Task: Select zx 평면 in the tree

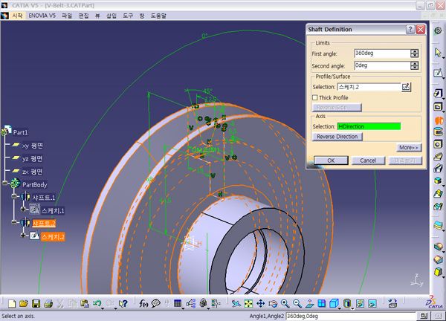Action: (x=33, y=172)
